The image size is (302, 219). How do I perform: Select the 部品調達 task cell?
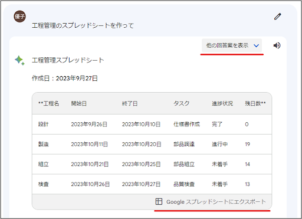(x=184, y=144)
